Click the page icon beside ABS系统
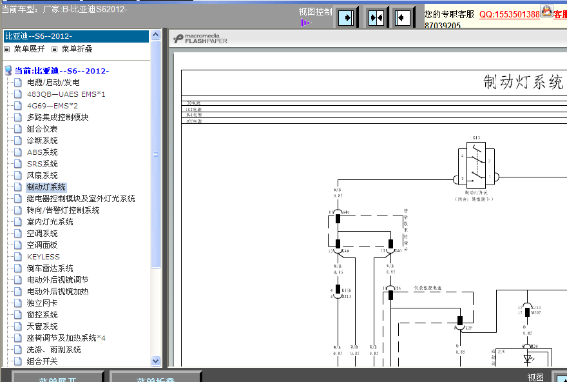 pyautogui.click(x=18, y=152)
